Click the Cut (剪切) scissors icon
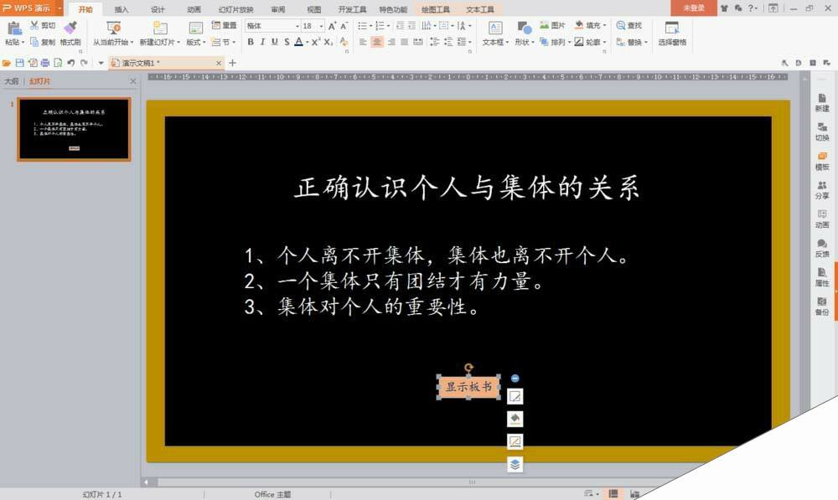The width and height of the screenshot is (838, 500). pyautogui.click(x=34, y=25)
